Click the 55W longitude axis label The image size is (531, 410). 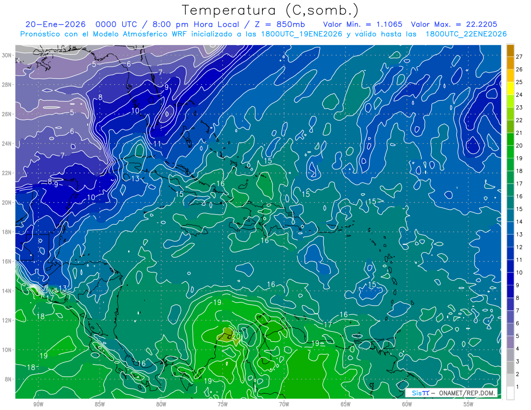[x=469, y=404]
